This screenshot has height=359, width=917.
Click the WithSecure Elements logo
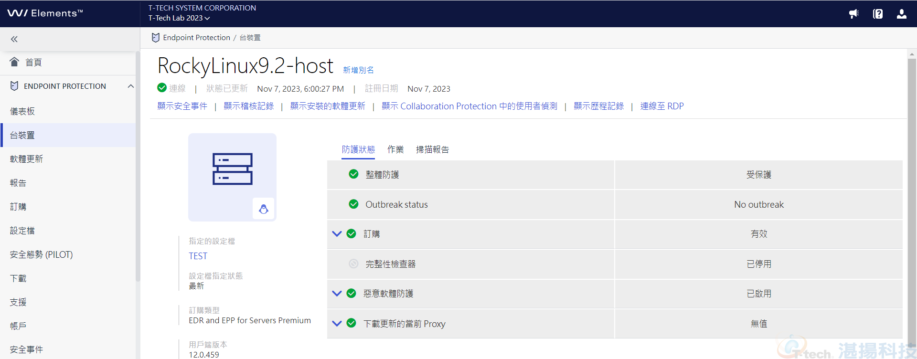[x=45, y=13]
